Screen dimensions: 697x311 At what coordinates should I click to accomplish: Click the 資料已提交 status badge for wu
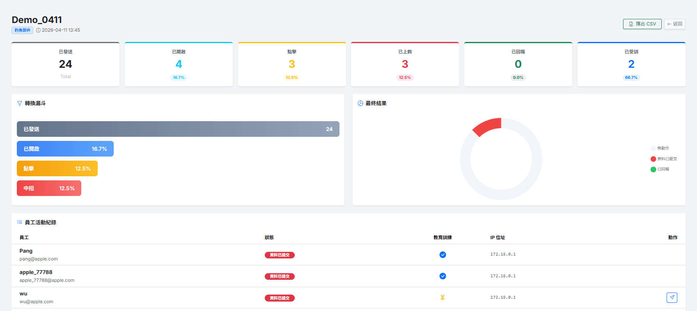(280, 298)
